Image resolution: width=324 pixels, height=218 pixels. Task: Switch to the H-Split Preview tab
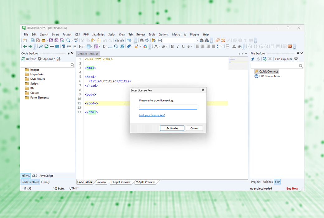coord(121,182)
